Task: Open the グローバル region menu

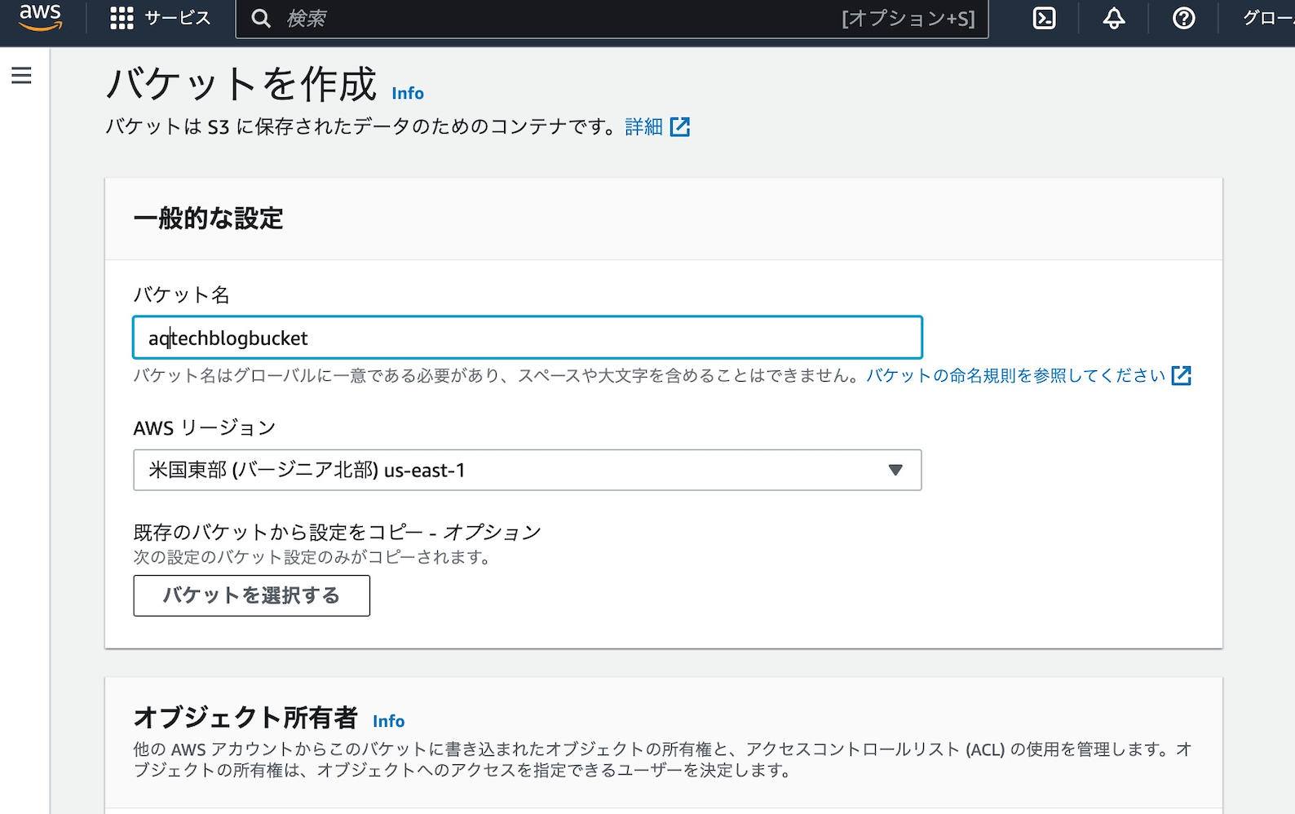Action: (1268, 18)
